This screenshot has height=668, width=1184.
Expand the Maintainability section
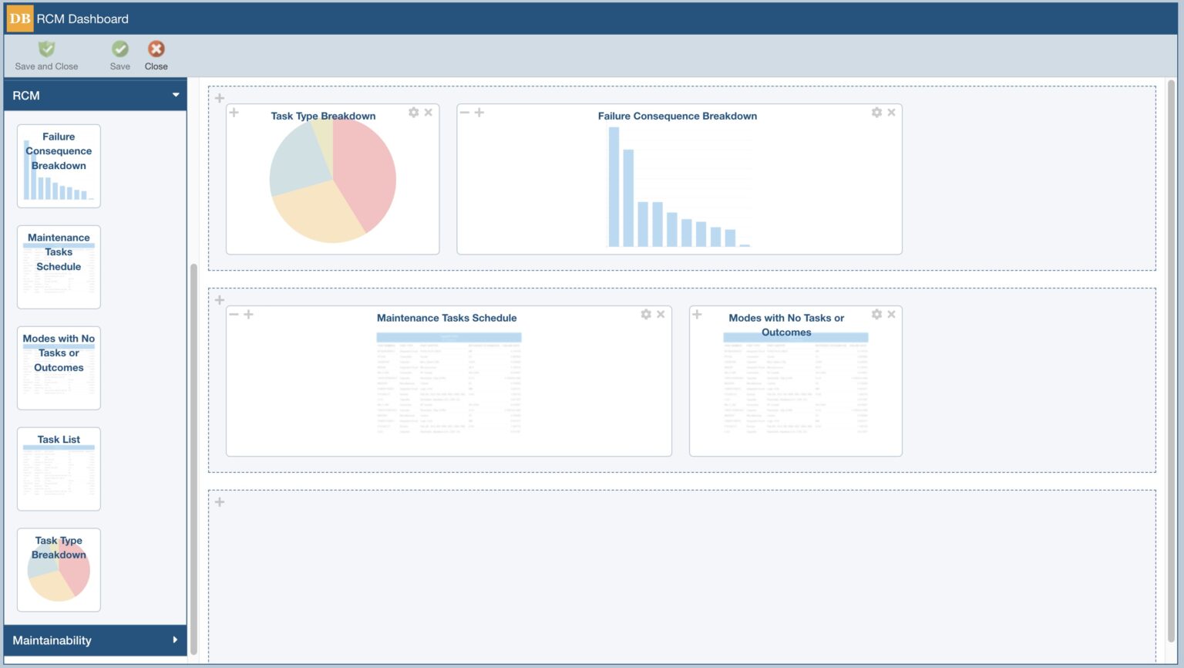tap(95, 640)
